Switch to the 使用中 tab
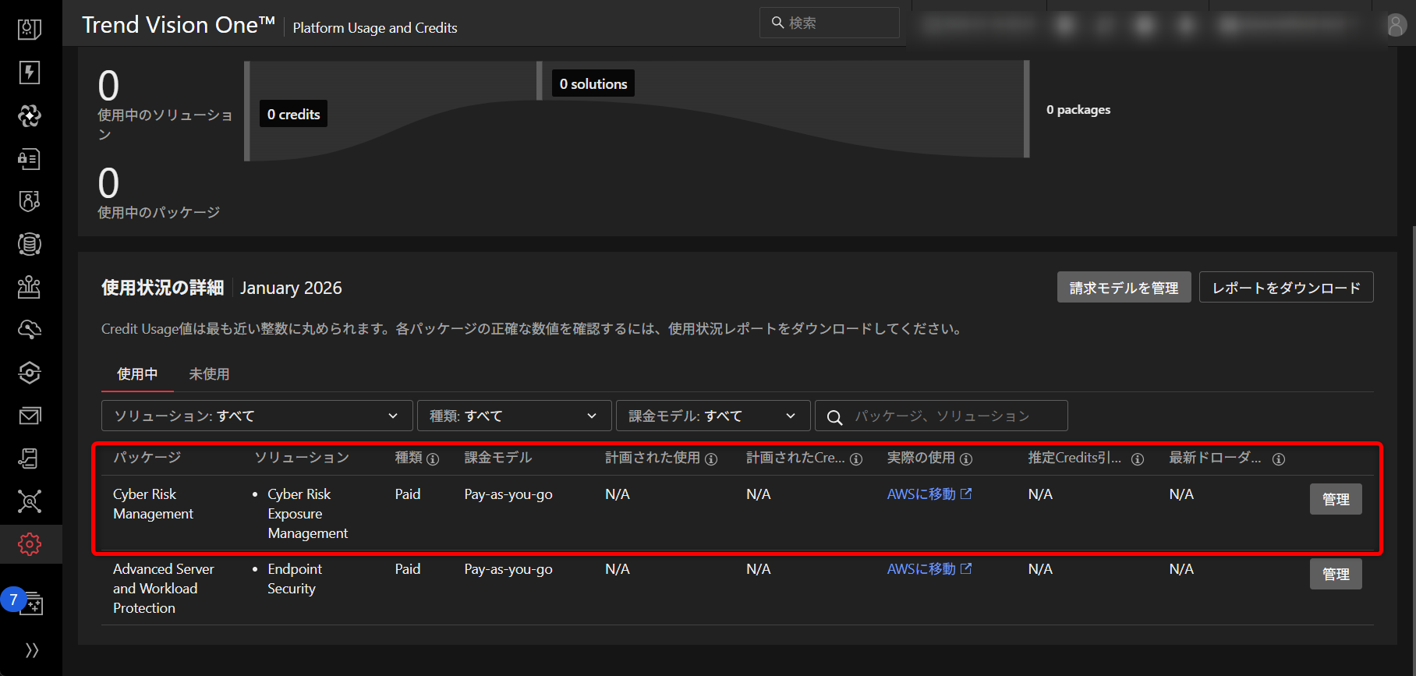Viewport: 1416px width, 676px height. point(137,374)
